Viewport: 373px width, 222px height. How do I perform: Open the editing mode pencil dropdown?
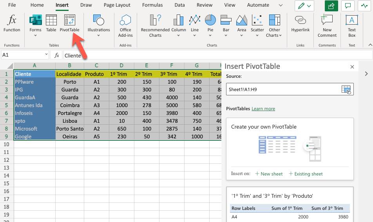[304, 6]
